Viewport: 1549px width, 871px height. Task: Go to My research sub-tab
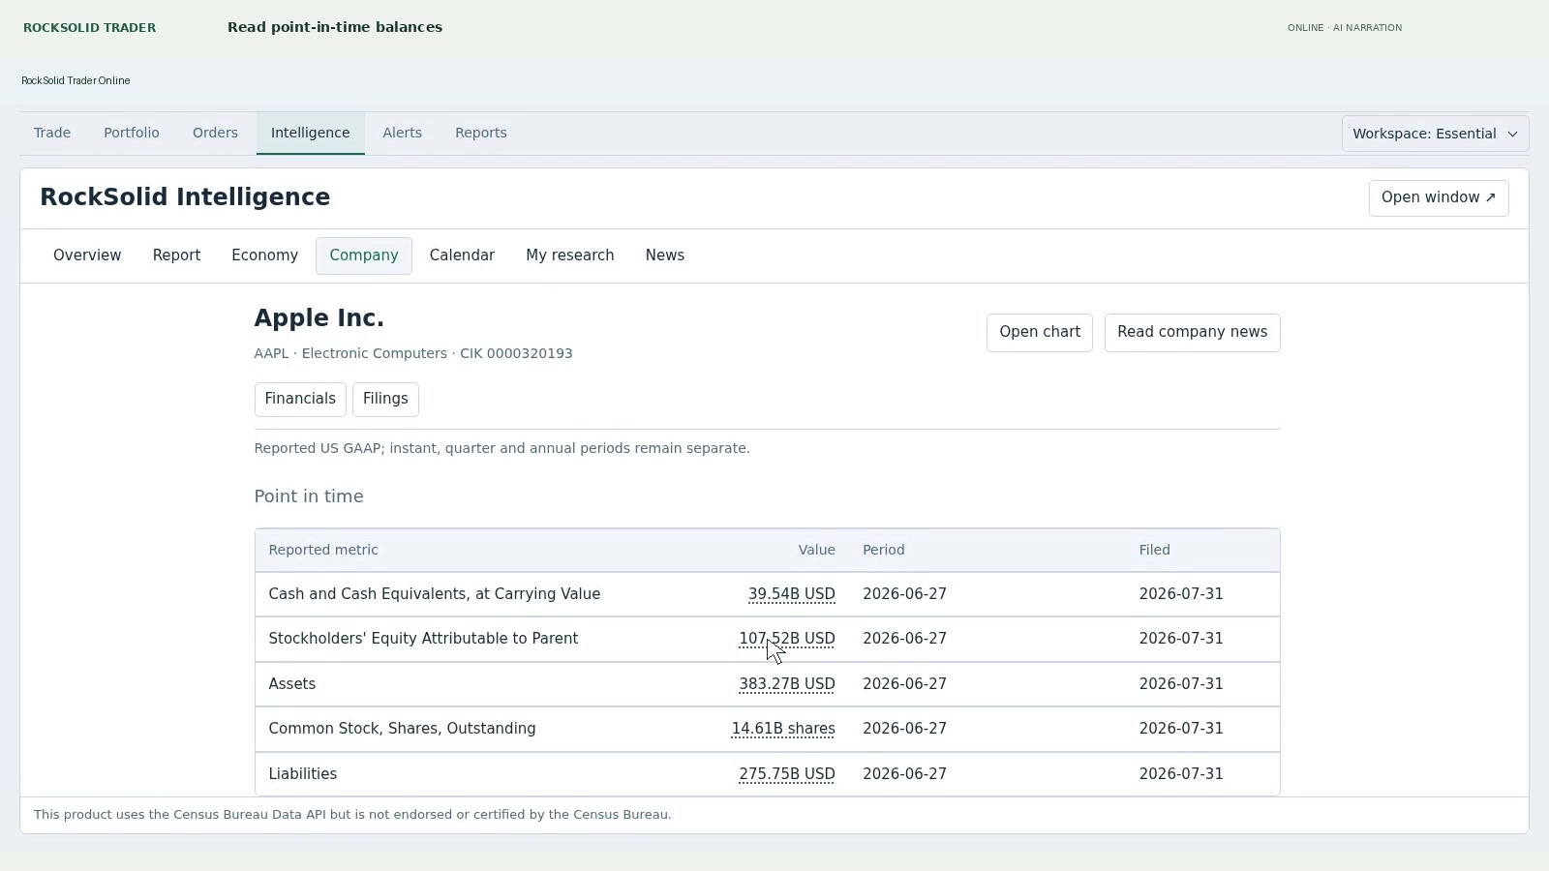569,255
